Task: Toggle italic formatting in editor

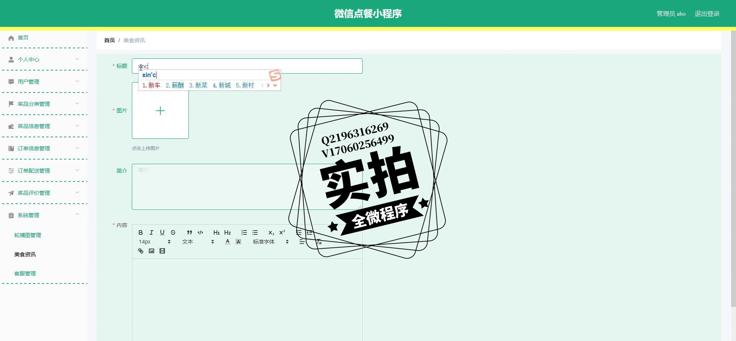Action: 152,232
